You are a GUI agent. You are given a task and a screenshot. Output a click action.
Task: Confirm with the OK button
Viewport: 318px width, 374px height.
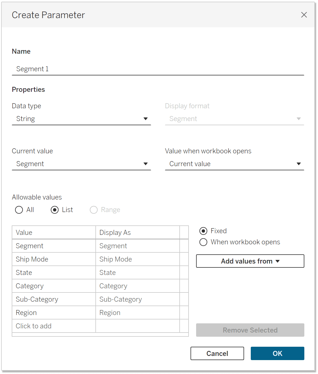coord(278,353)
